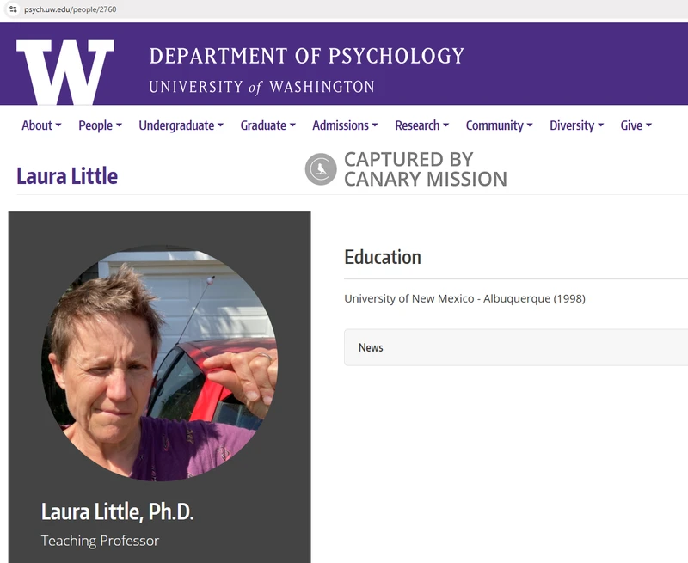688x563 pixels.
Task: Click the circular profile photo
Action: (160, 364)
